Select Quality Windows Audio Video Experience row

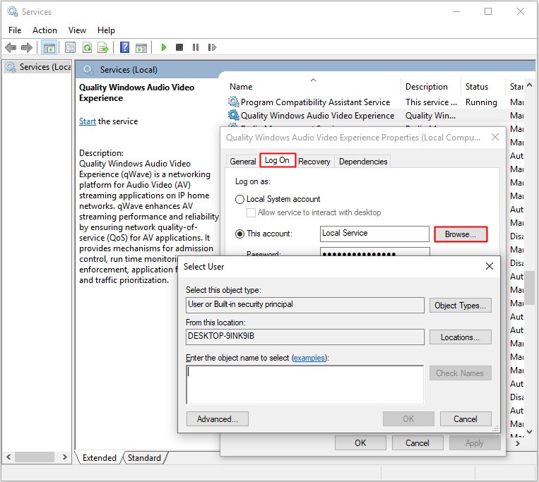point(375,115)
